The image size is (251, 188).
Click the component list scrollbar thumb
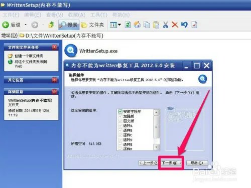pos(156,127)
